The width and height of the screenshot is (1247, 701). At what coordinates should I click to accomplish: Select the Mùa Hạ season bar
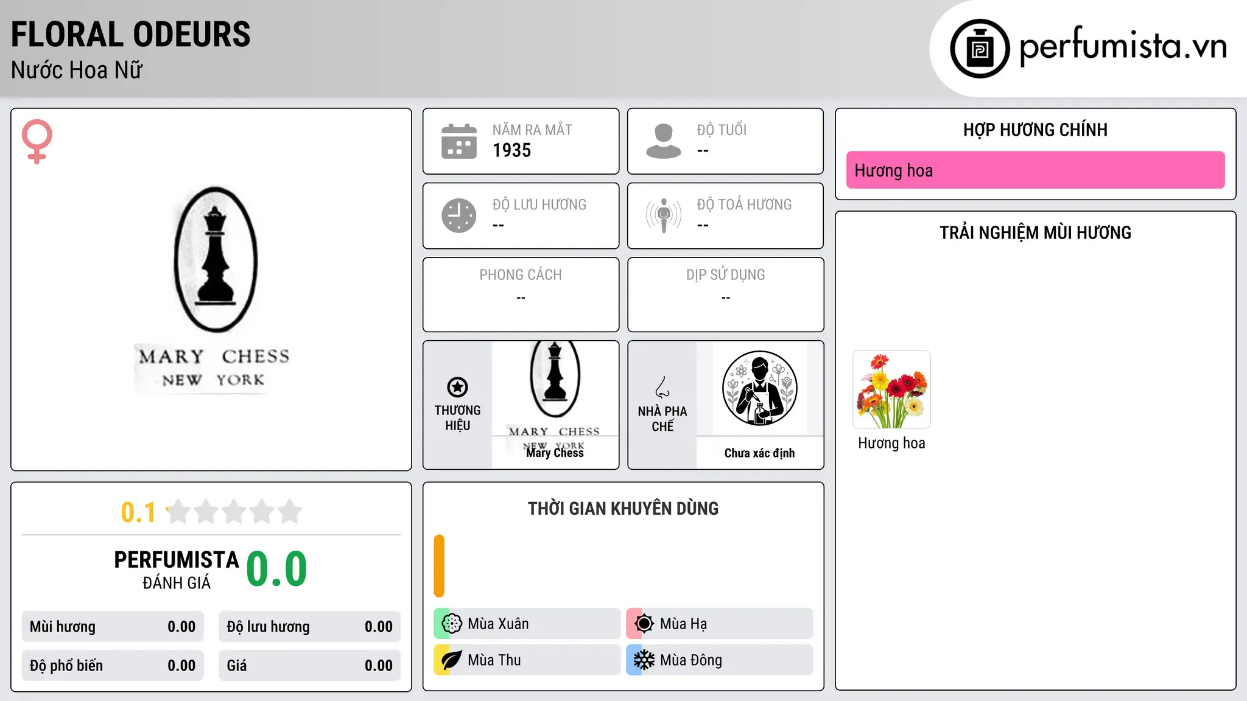719,624
